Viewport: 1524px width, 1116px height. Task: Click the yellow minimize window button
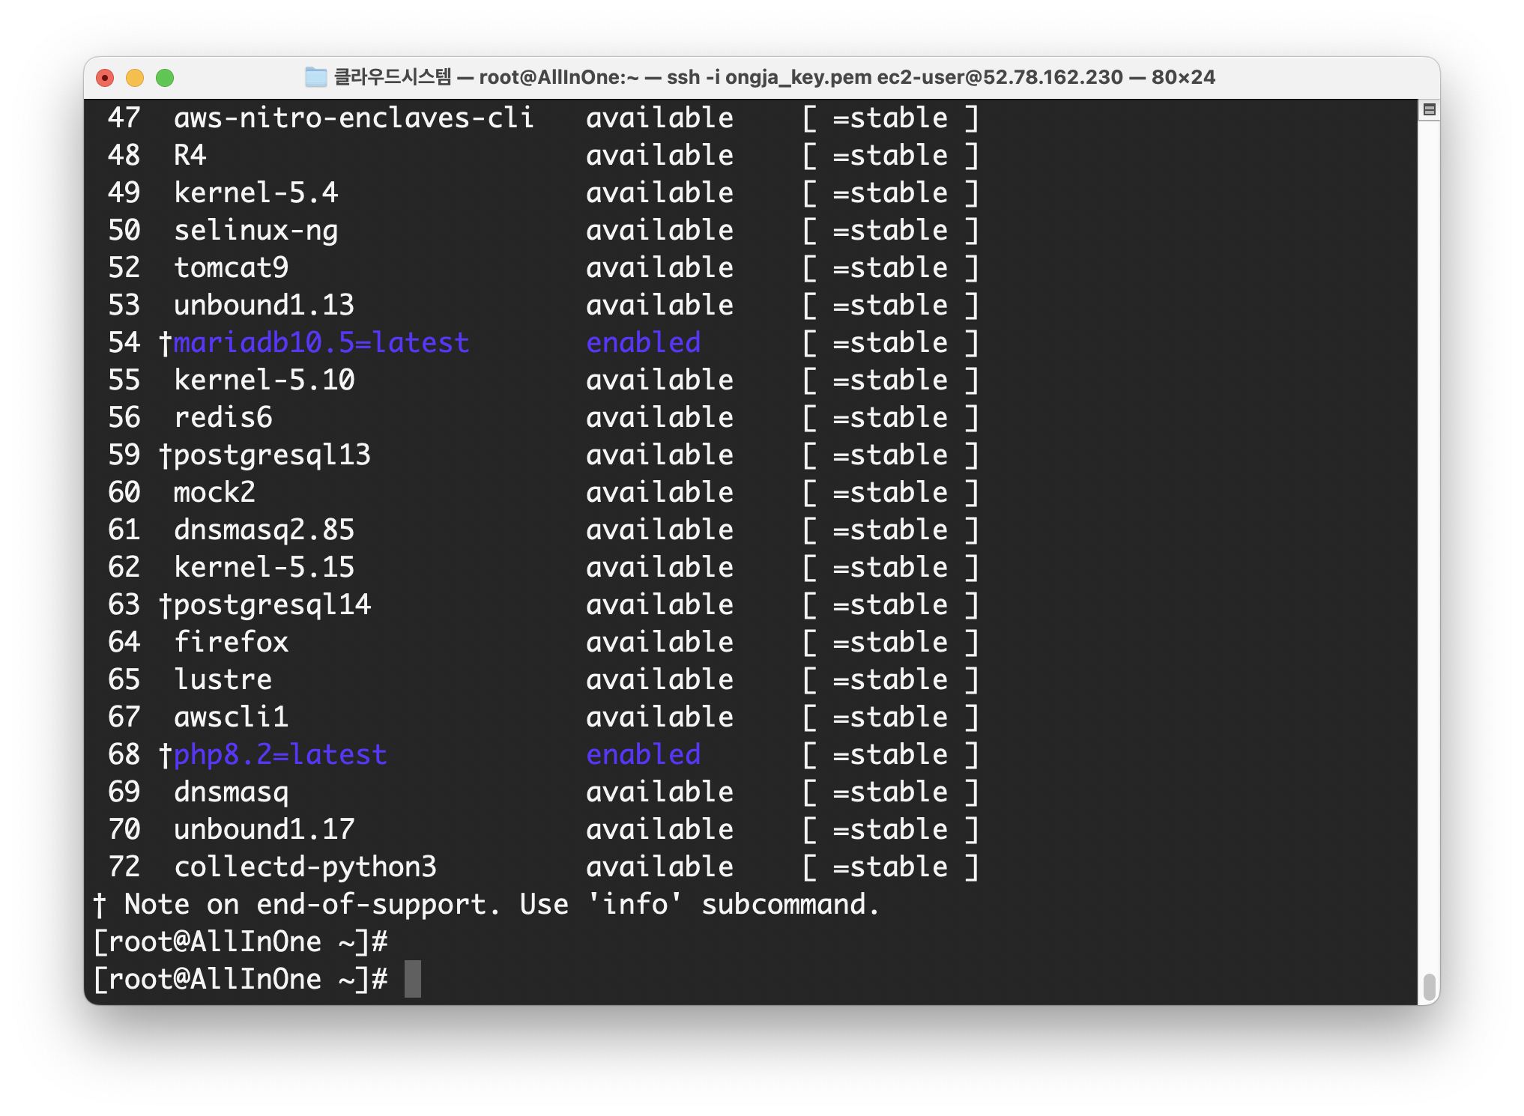click(x=135, y=78)
